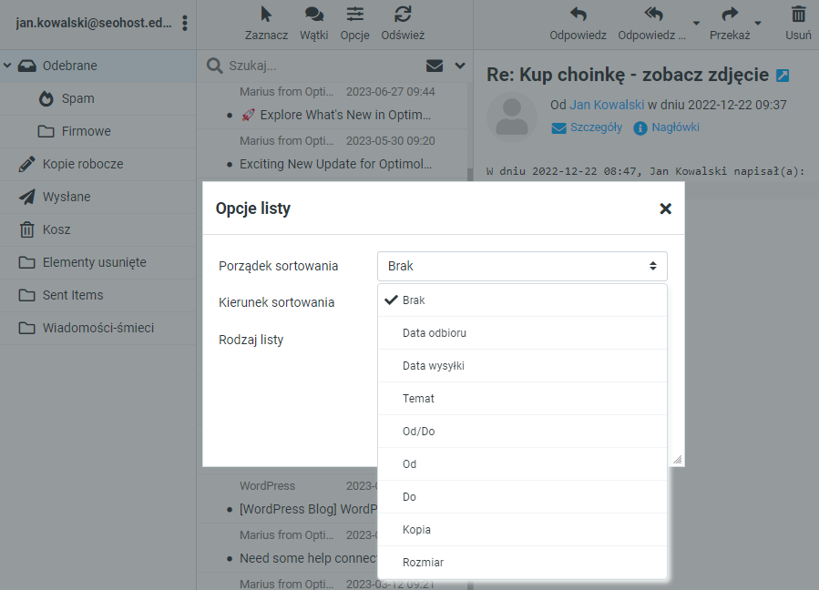The image size is (819, 590).
Task: Open the message in a new window icon
Action: point(782,75)
